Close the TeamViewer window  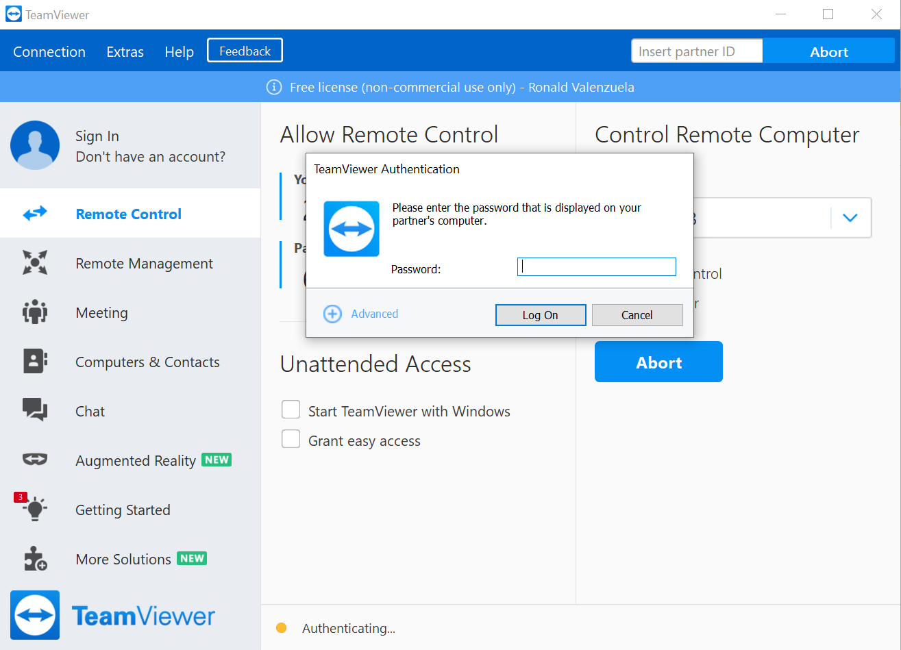click(x=876, y=14)
